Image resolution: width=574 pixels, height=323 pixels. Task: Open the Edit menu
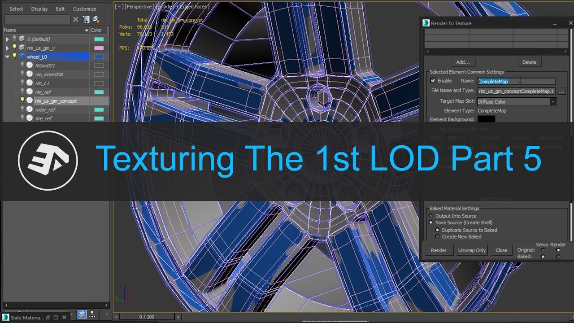coord(60,9)
